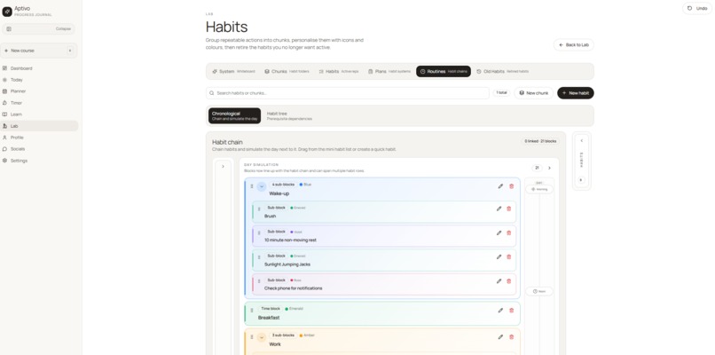The image size is (715, 355).
Task: Delete the Brush sub-block
Action: point(509,209)
